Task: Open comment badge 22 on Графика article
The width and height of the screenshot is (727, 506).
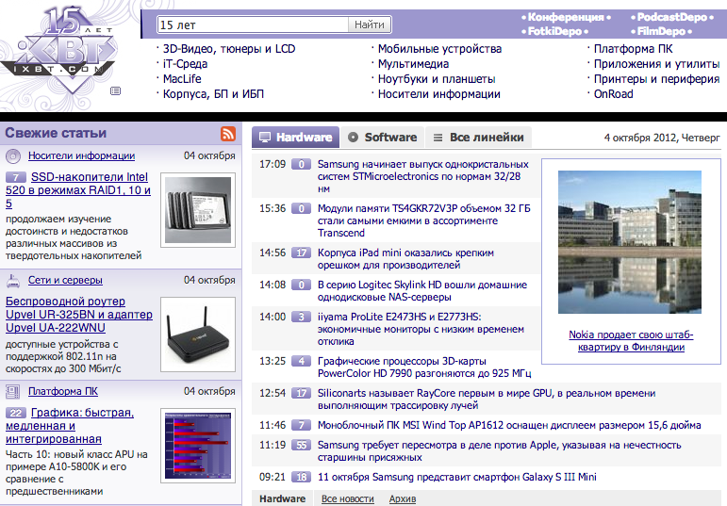Action: pos(16,413)
